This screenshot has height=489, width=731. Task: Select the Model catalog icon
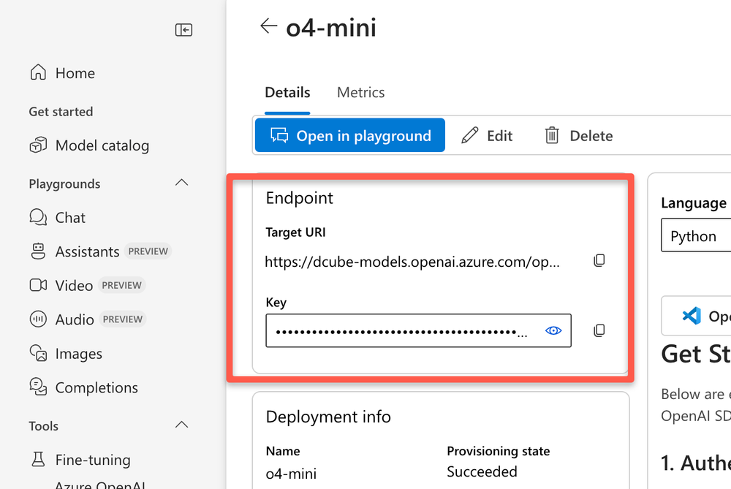[x=37, y=145]
